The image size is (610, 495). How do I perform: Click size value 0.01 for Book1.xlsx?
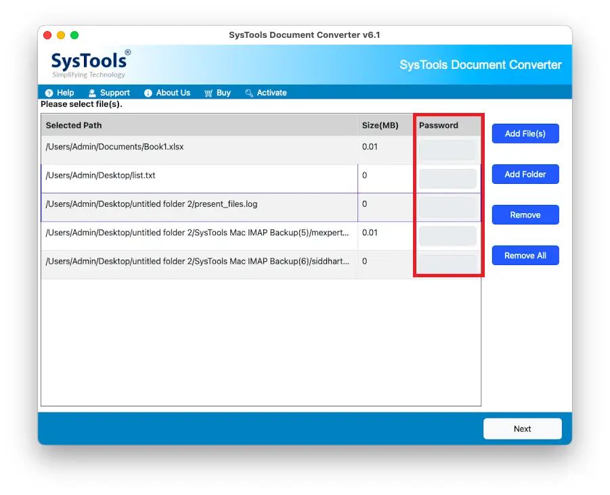[x=370, y=147]
